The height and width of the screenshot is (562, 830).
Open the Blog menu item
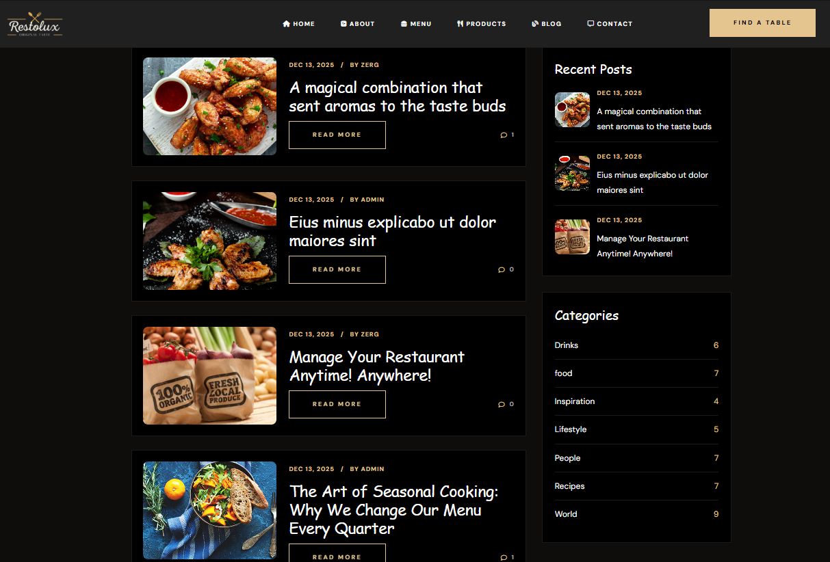point(547,24)
